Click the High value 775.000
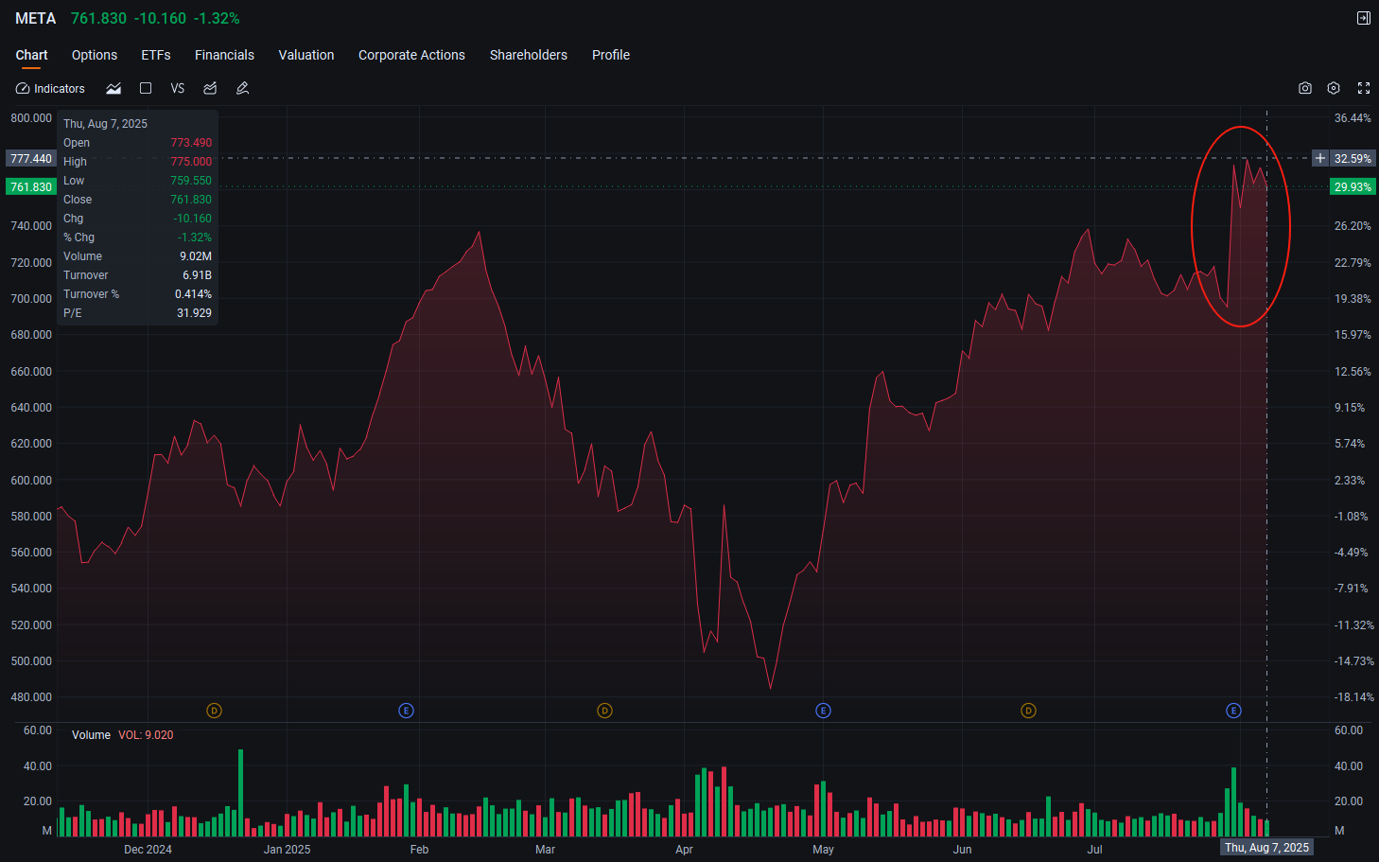 click(x=191, y=162)
